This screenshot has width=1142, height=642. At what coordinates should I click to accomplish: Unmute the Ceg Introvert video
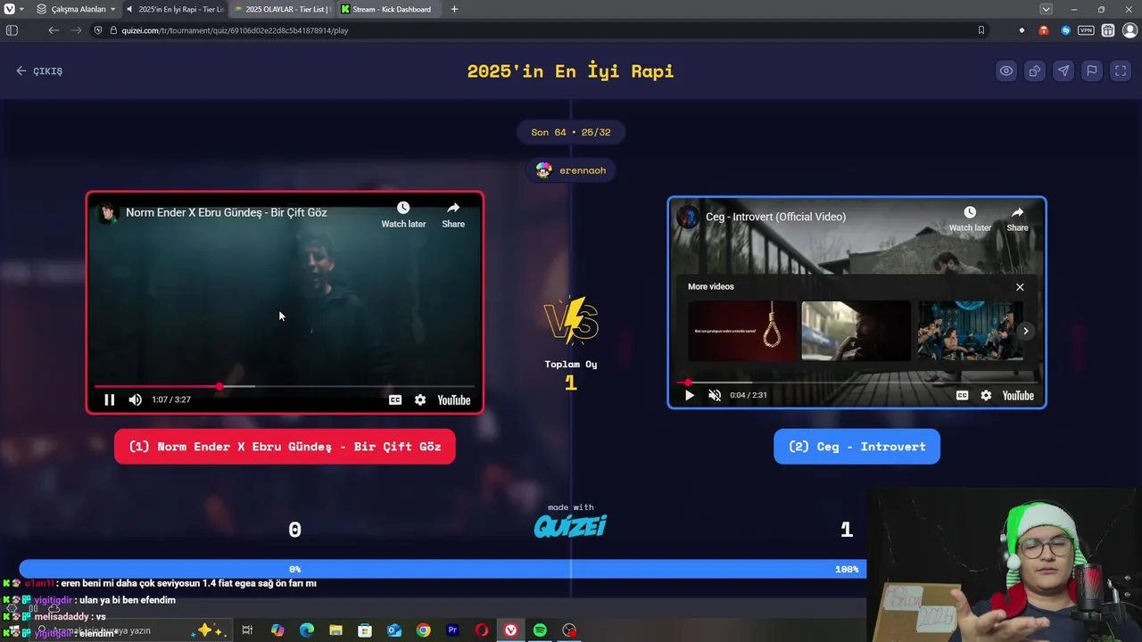point(715,395)
